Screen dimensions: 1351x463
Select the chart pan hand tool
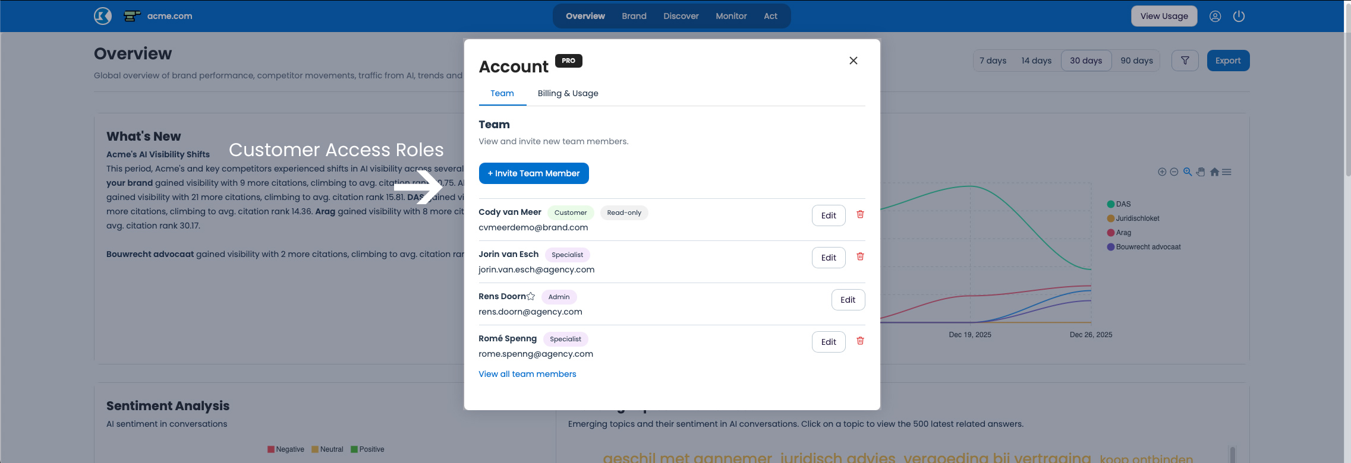click(x=1201, y=172)
